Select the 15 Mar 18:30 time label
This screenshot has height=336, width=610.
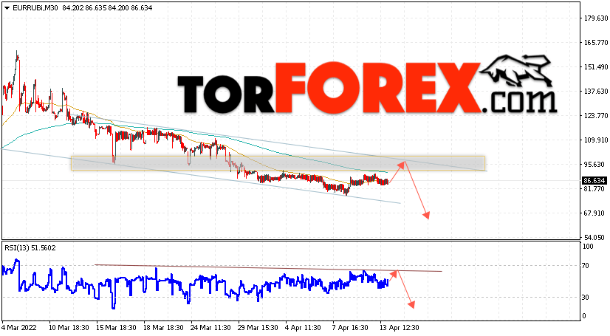click(x=117, y=328)
